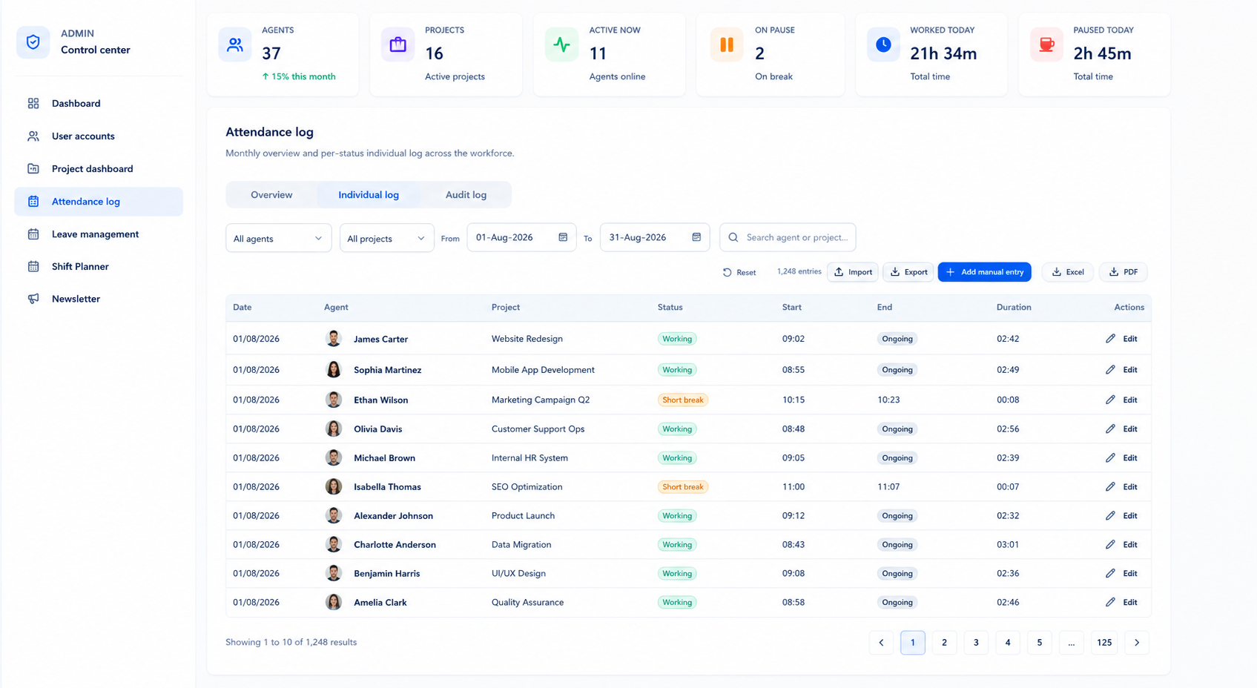Click the Active Now pulse icon
Screen dimensions: 1257x688
(561, 44)
